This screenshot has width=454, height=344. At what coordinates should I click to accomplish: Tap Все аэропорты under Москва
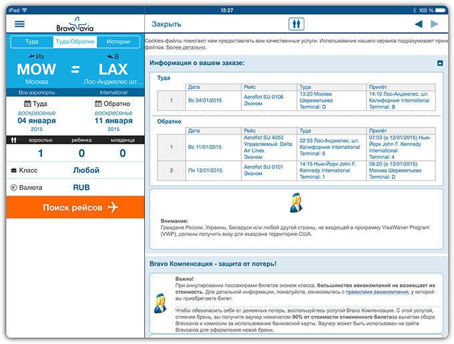tap(37, 93)
